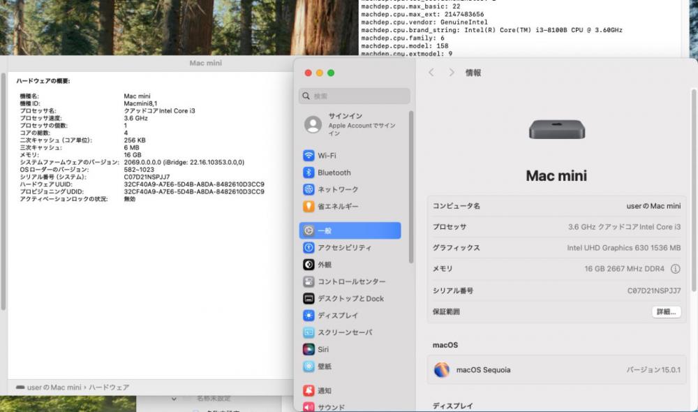This screenshot has height=412, width=698.
Task: Click アクティベーションロックの状況 row
Action: tap(77, 198)
